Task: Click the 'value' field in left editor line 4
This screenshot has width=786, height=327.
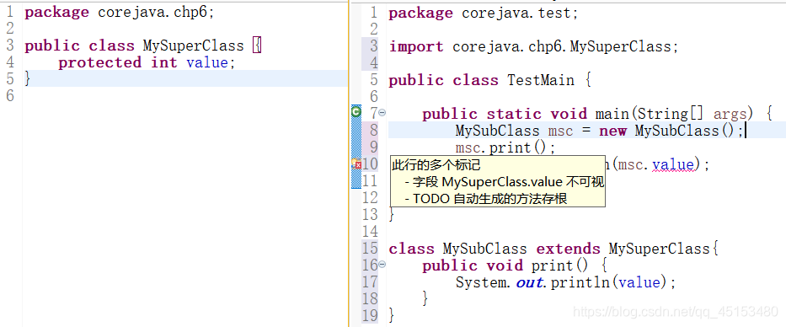Action: 207,63
